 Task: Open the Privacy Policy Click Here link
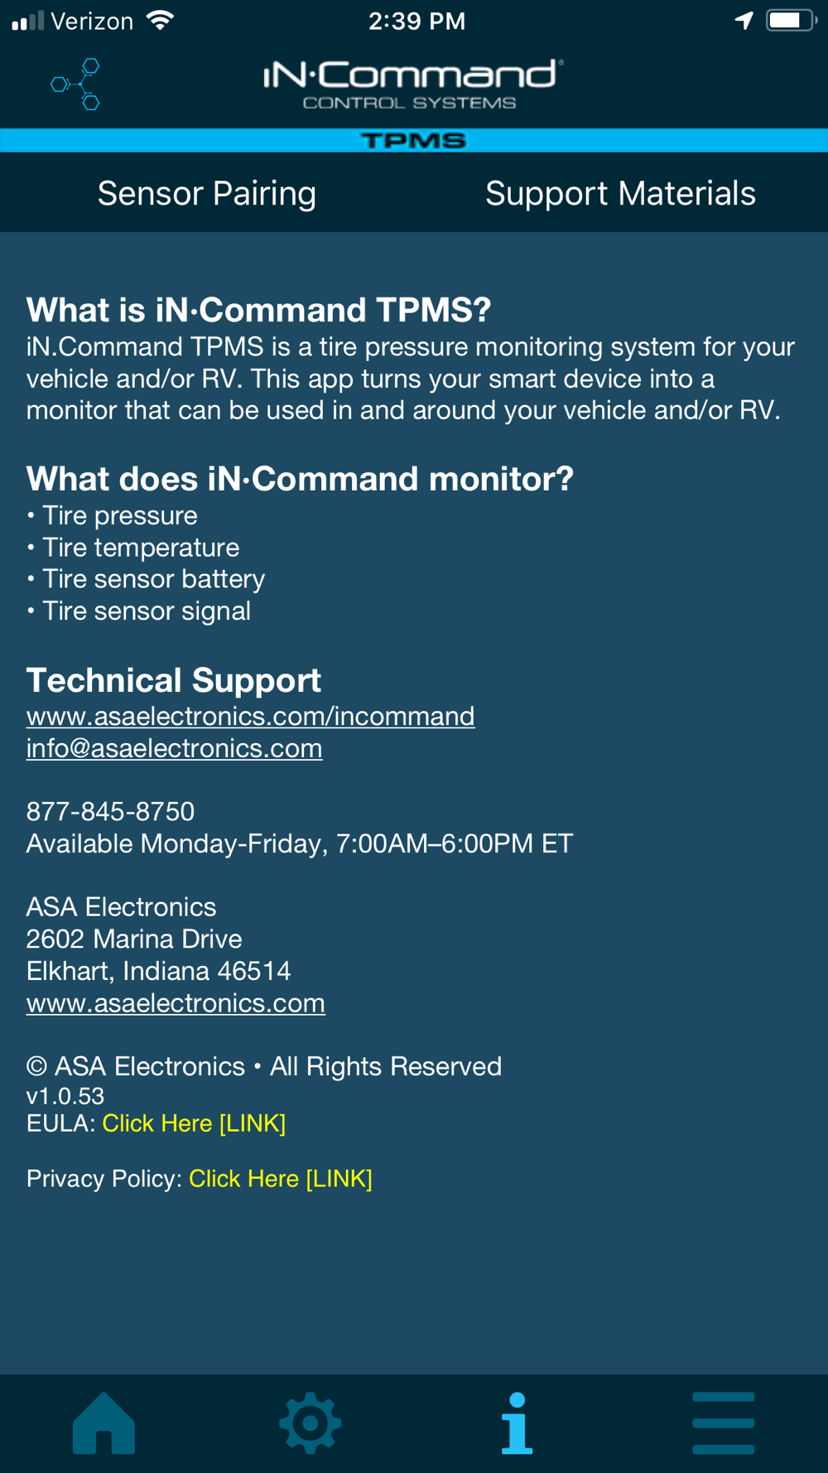(x=281, y=1179)
